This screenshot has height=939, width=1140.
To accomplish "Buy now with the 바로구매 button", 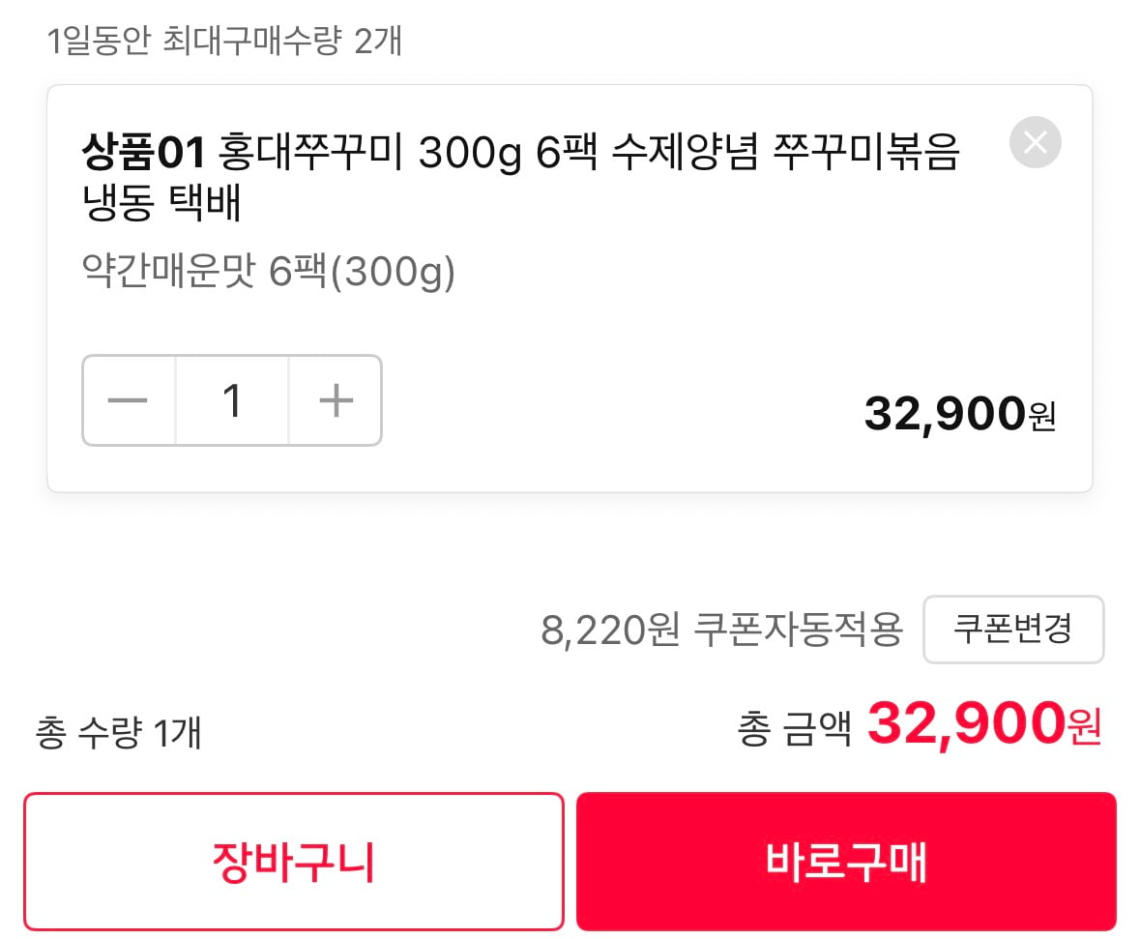I will (x=846, y=862).
